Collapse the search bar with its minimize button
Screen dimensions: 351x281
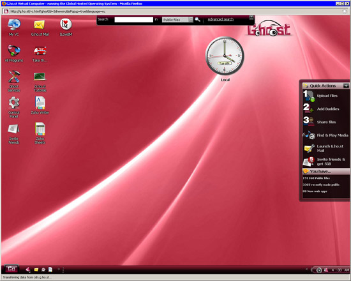(x=251, y=17)
